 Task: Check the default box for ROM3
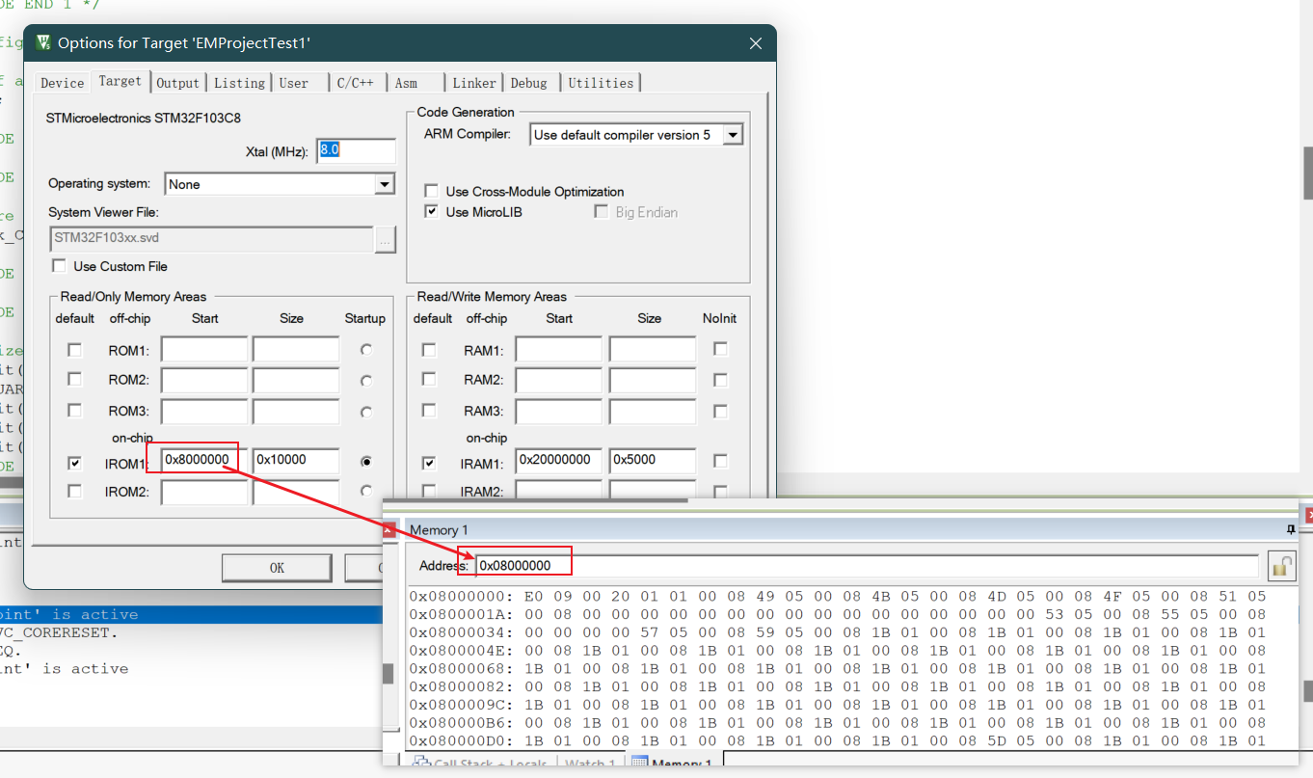click(x=74, y=411)
